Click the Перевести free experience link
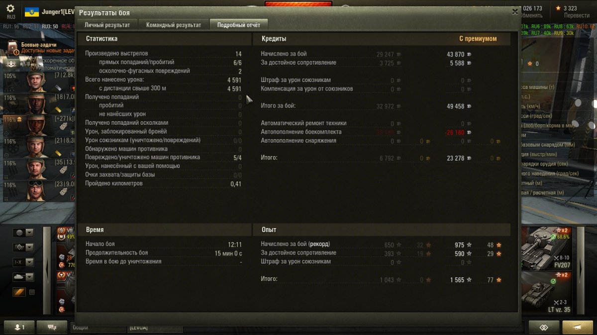Image resolution: width=597 pixels, height=335 pixels. 577,15
